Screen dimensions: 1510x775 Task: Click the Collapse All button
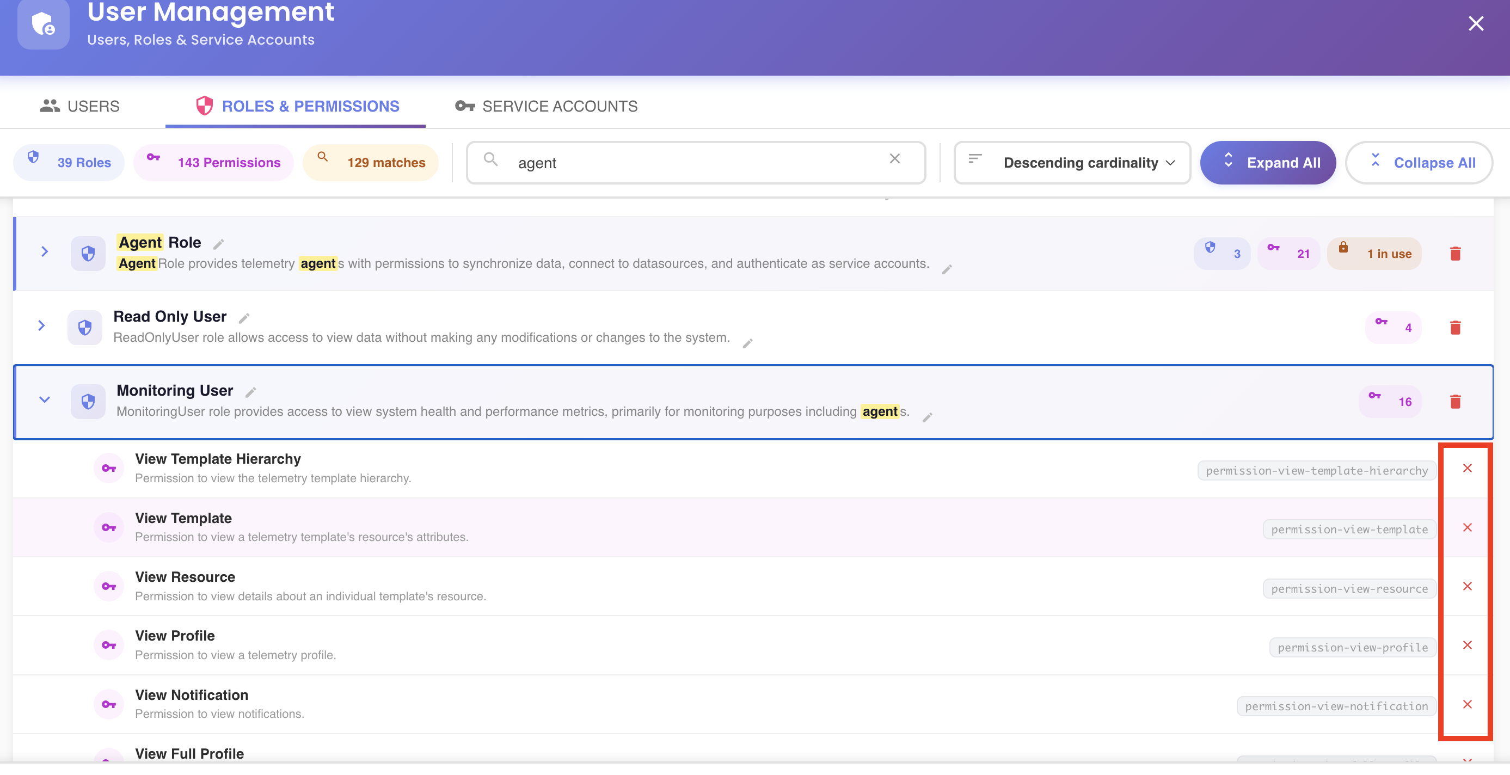click(x=1419, y=162)
